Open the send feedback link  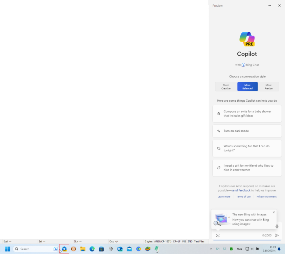(x=241, y=190)
